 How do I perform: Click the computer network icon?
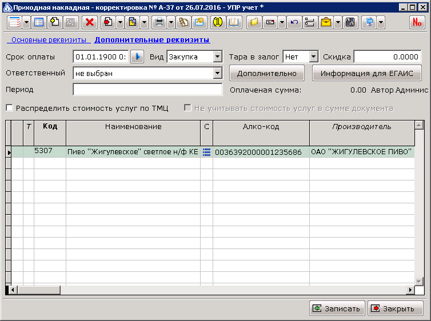[x=369, y=22]
